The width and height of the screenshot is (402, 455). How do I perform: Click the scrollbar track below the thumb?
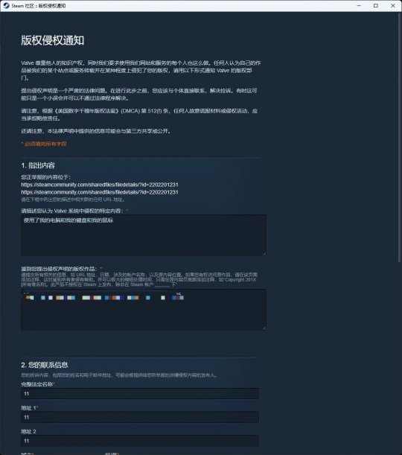coord(399,357)
